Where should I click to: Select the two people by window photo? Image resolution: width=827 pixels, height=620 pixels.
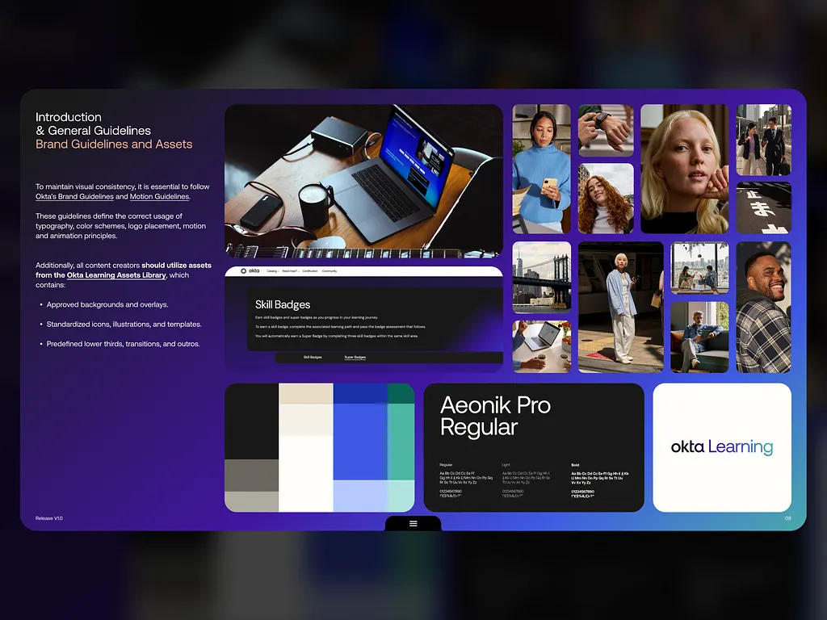click(699, 268)
